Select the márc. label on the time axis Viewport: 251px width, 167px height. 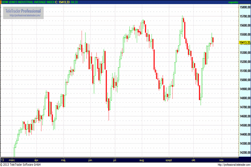click(x=13, y=160)
